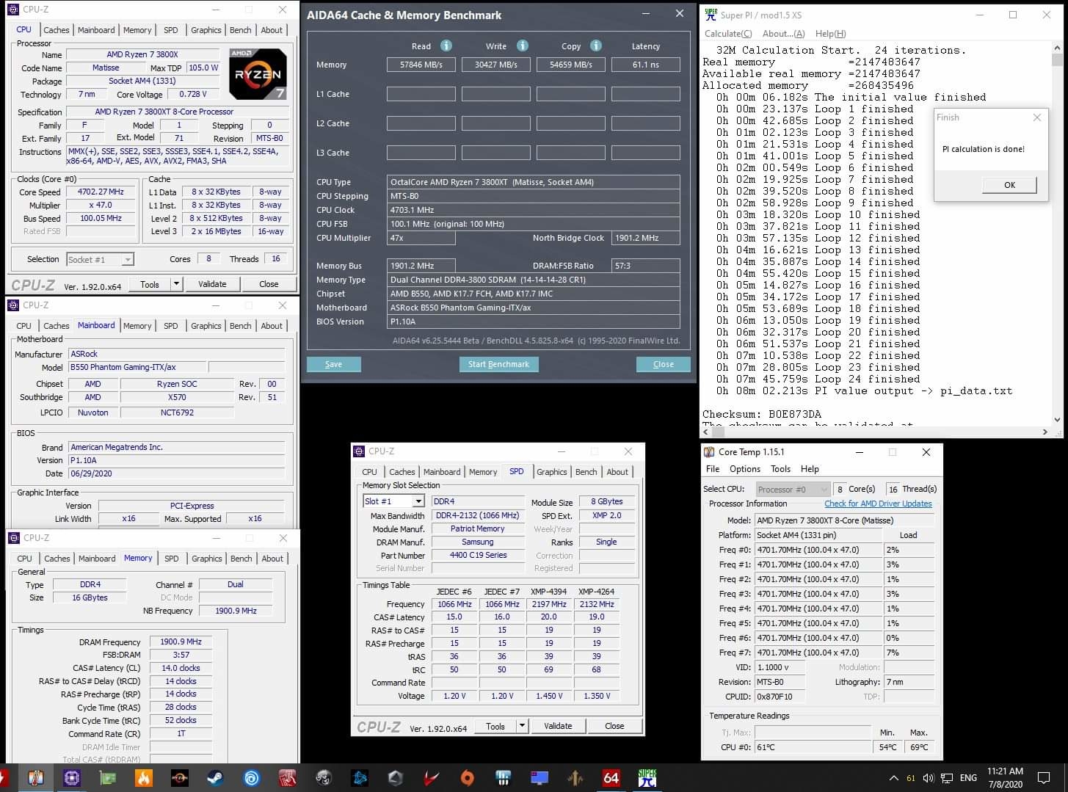Image resolution: width=1068 pixels, height=792 pixels.
Task: Click the ENG language indicator
Action: (968, 777)
